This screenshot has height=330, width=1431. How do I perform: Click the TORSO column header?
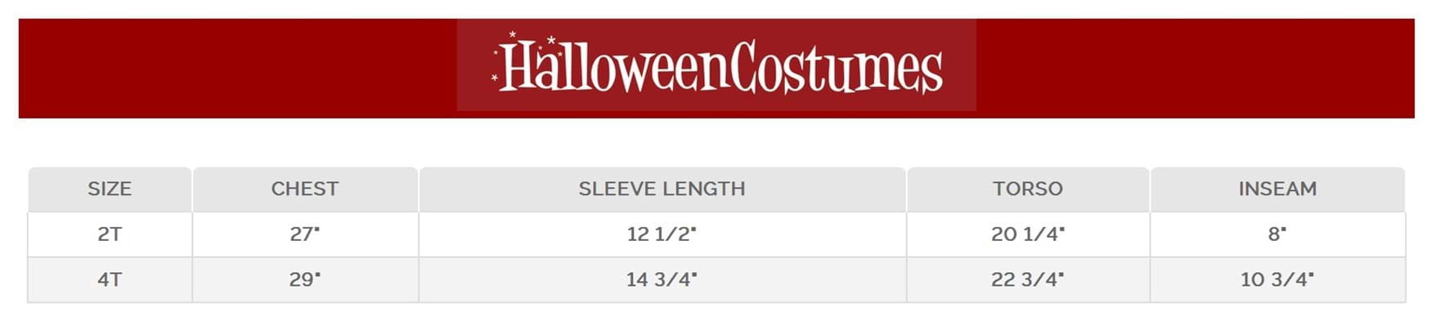click(x=1028, y=189)
